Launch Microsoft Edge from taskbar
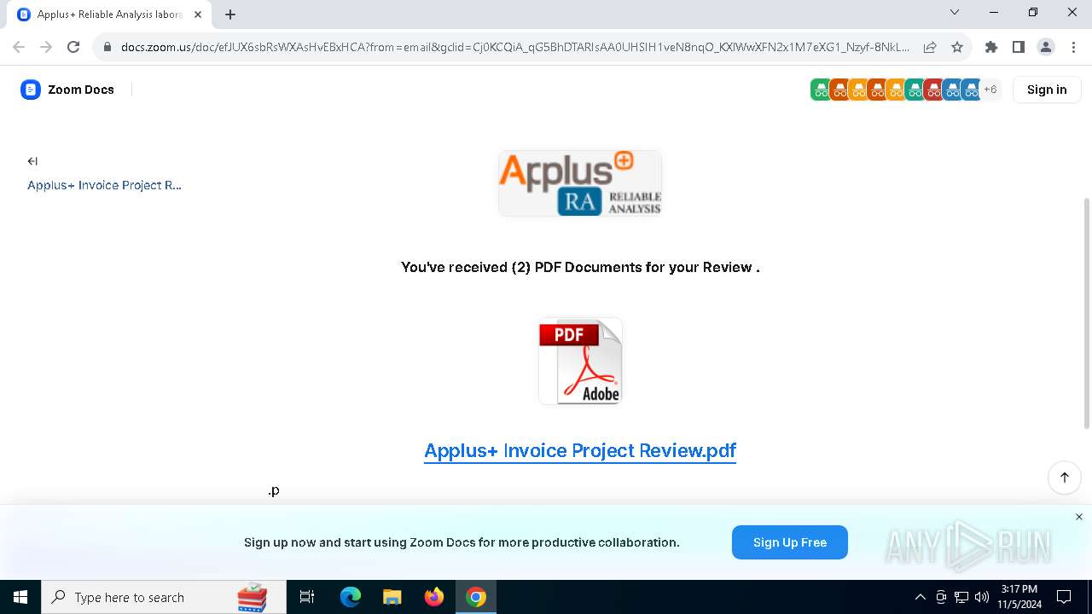 coord(351,597)
